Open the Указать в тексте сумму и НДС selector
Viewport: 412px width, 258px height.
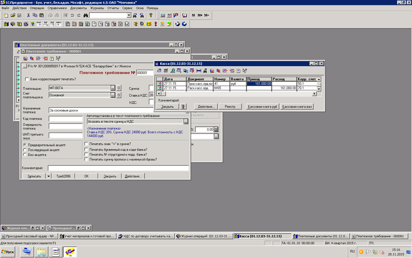186,122
